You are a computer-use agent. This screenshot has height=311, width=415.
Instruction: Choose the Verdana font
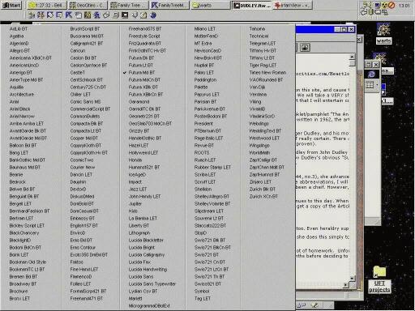pos(258,94)
